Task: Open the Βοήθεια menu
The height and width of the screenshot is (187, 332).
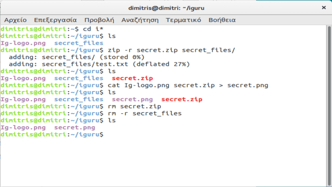Action: (x=222, y=20)
